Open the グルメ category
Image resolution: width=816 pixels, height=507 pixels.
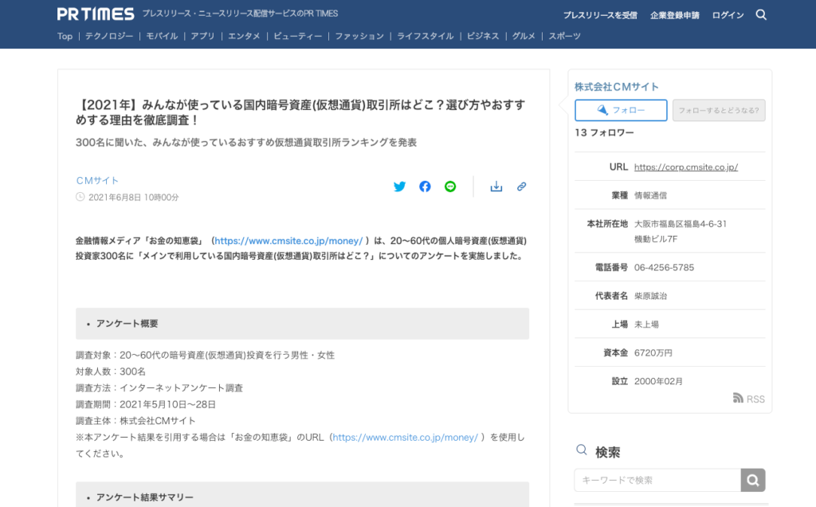pos(524,36)
